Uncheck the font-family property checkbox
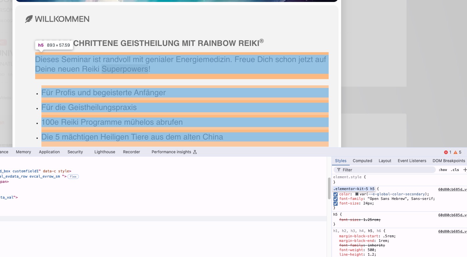The height and width of the screenshot is (257, 467). 336,199
